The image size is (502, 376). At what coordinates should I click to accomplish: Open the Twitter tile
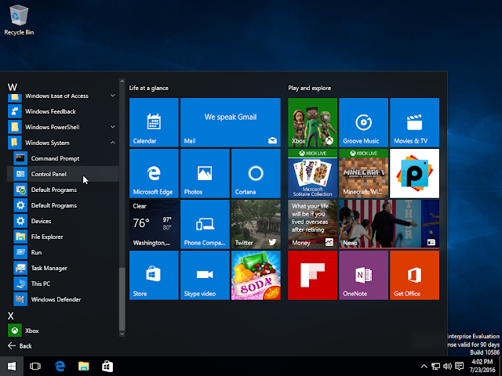(256, 224)
